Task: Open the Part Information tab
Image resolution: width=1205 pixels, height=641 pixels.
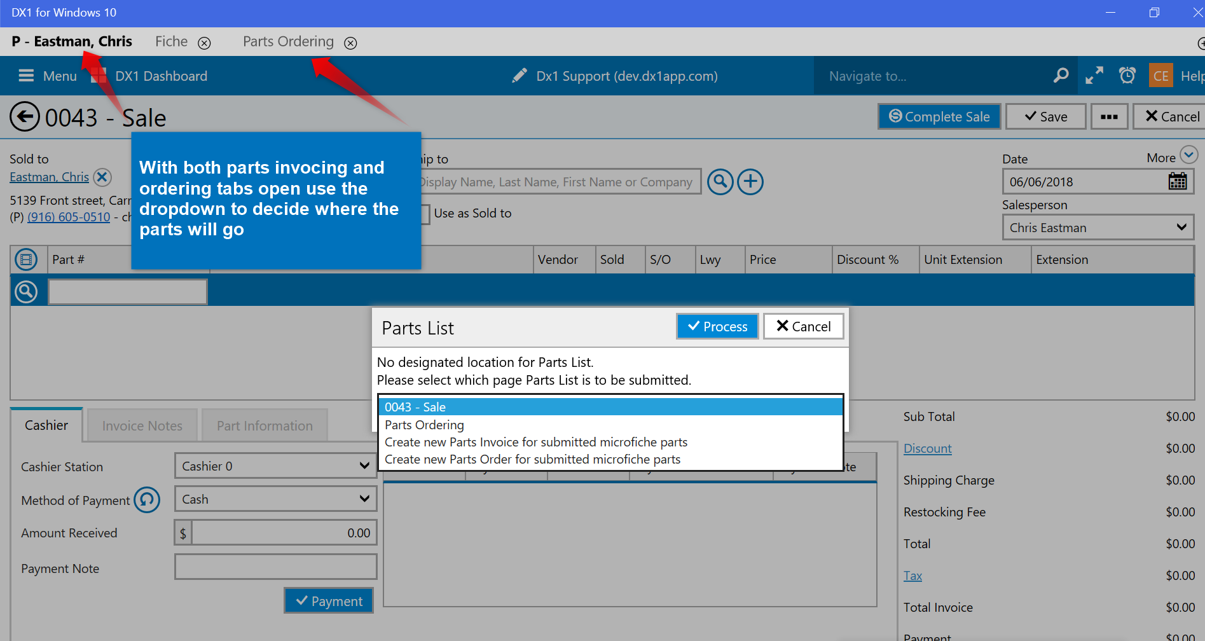Action: pyautogui.click(x=265, y=426)
